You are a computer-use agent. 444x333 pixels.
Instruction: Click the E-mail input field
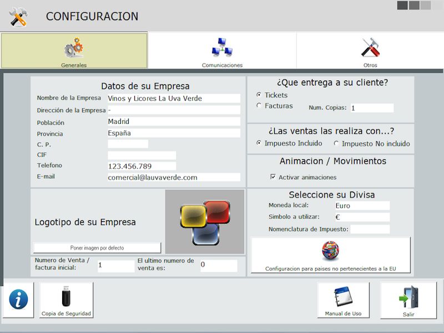(174, 177)
